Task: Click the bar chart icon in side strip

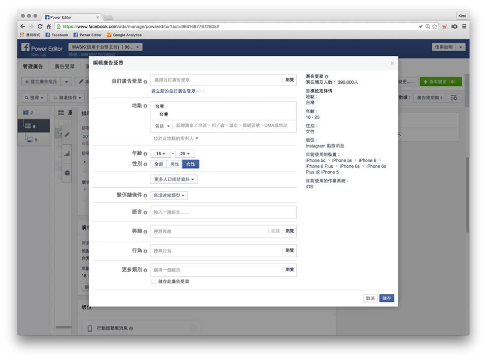Action: 67,154
